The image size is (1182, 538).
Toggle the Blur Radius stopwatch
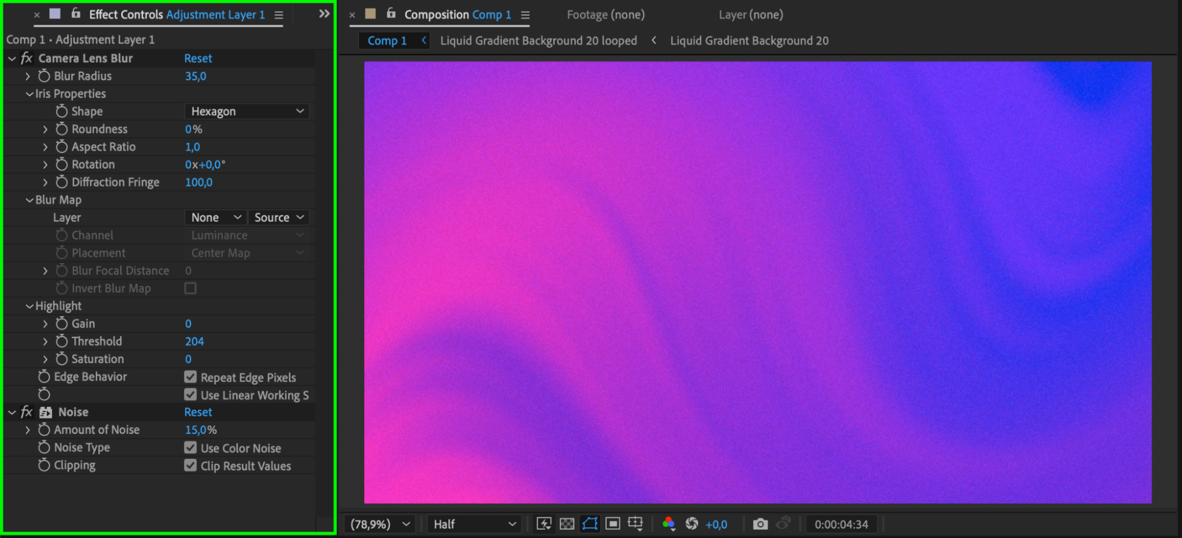44,76
